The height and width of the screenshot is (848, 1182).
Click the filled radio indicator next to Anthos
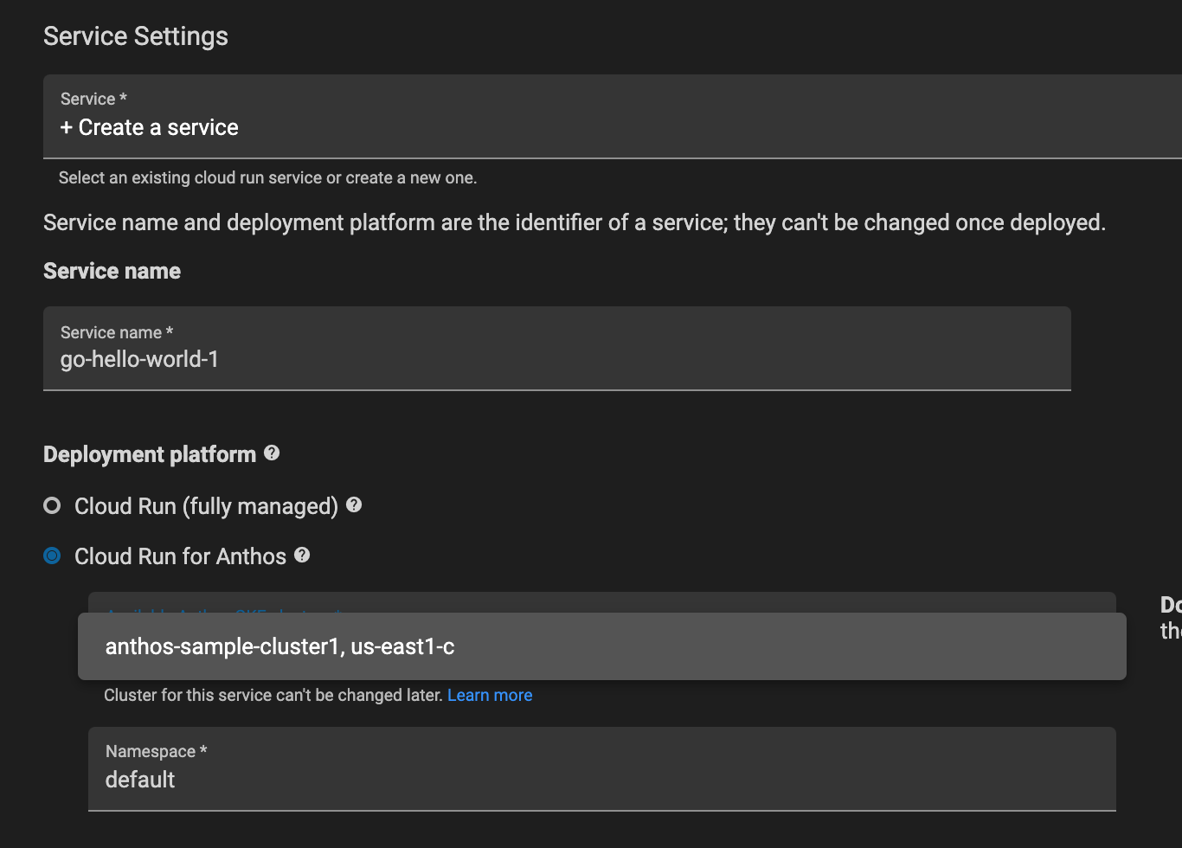pos(51,556)
